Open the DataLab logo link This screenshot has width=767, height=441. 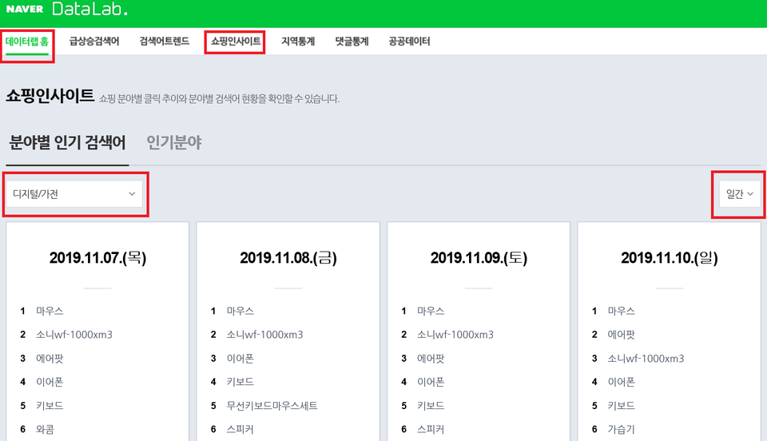(x=89, y=9)
